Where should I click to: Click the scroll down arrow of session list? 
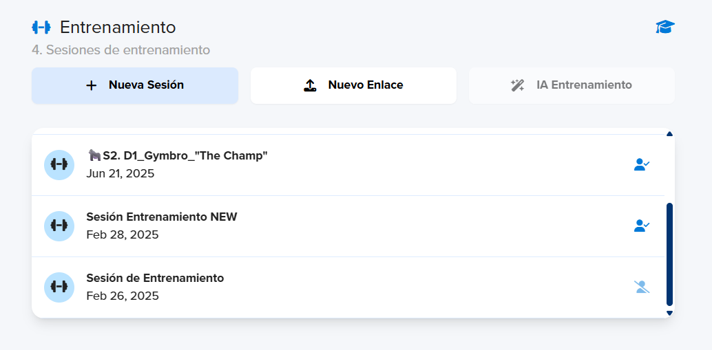669,313
